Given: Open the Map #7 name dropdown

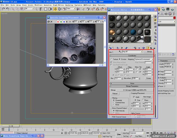Looking at the screenshot, I should click(x=142, y=52).
